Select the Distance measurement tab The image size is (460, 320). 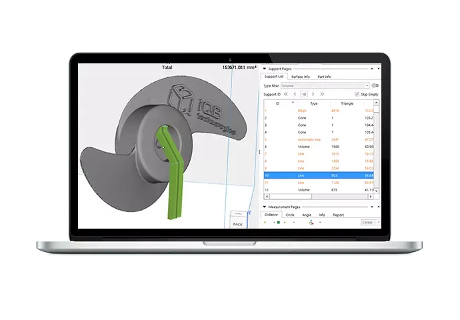coord(271,215)
